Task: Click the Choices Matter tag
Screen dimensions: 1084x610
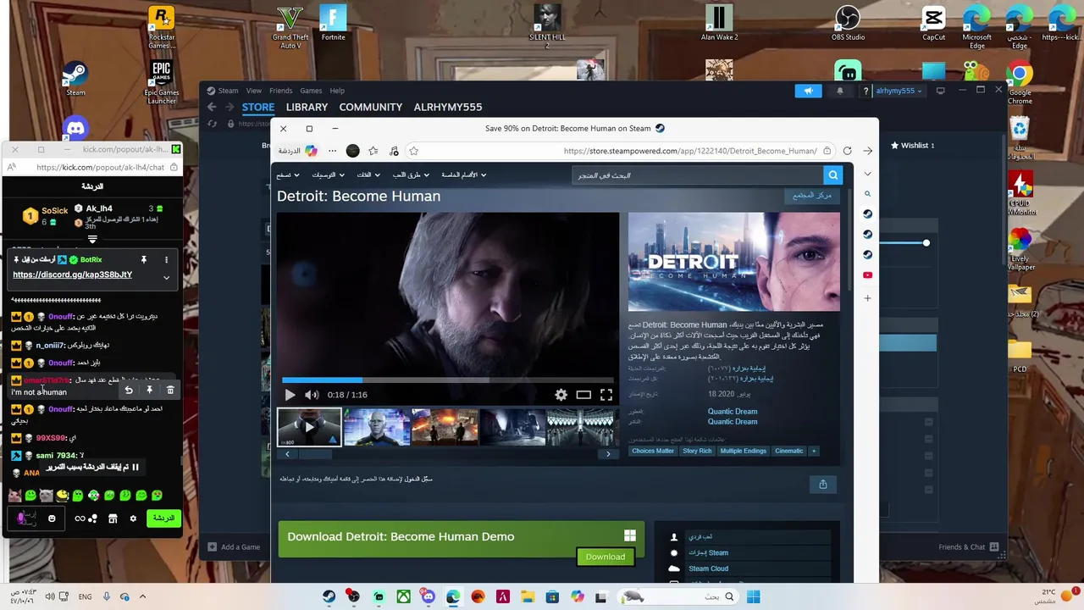Action: [653, 451]
